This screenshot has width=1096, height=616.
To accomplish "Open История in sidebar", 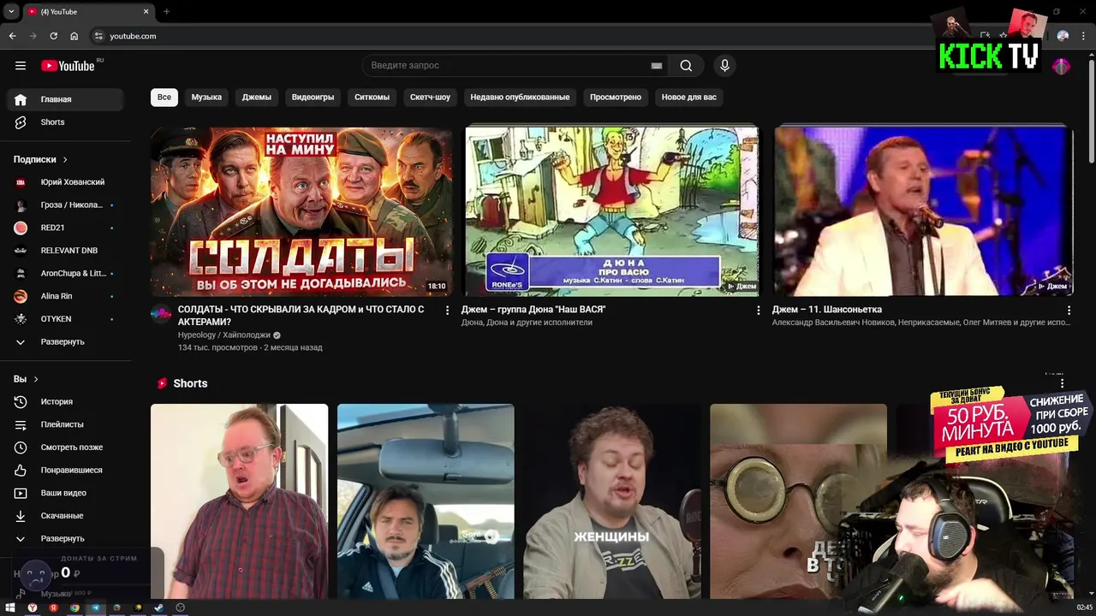I will click(x=65, y=401).
